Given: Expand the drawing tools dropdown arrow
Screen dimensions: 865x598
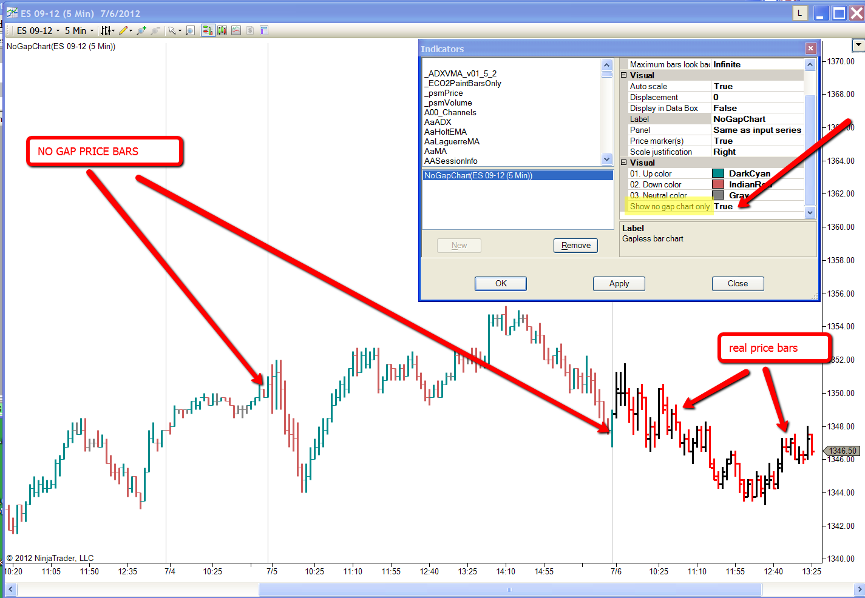Looking at the screenshot, I should (131, 30).
